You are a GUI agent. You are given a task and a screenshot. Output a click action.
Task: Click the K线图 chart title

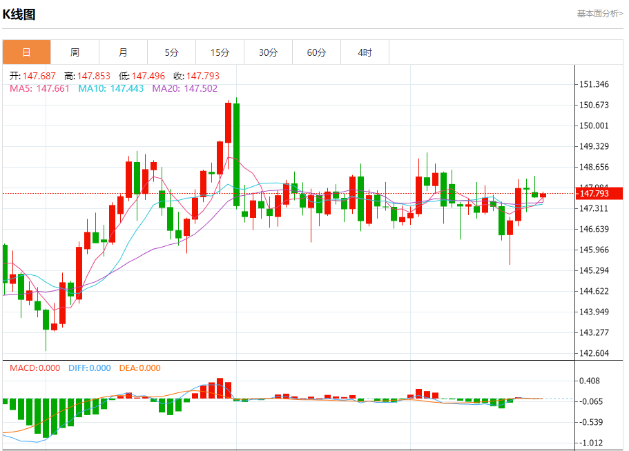point(19,14)
